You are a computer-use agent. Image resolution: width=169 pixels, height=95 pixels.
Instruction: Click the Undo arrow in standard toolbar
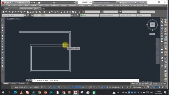40,12
